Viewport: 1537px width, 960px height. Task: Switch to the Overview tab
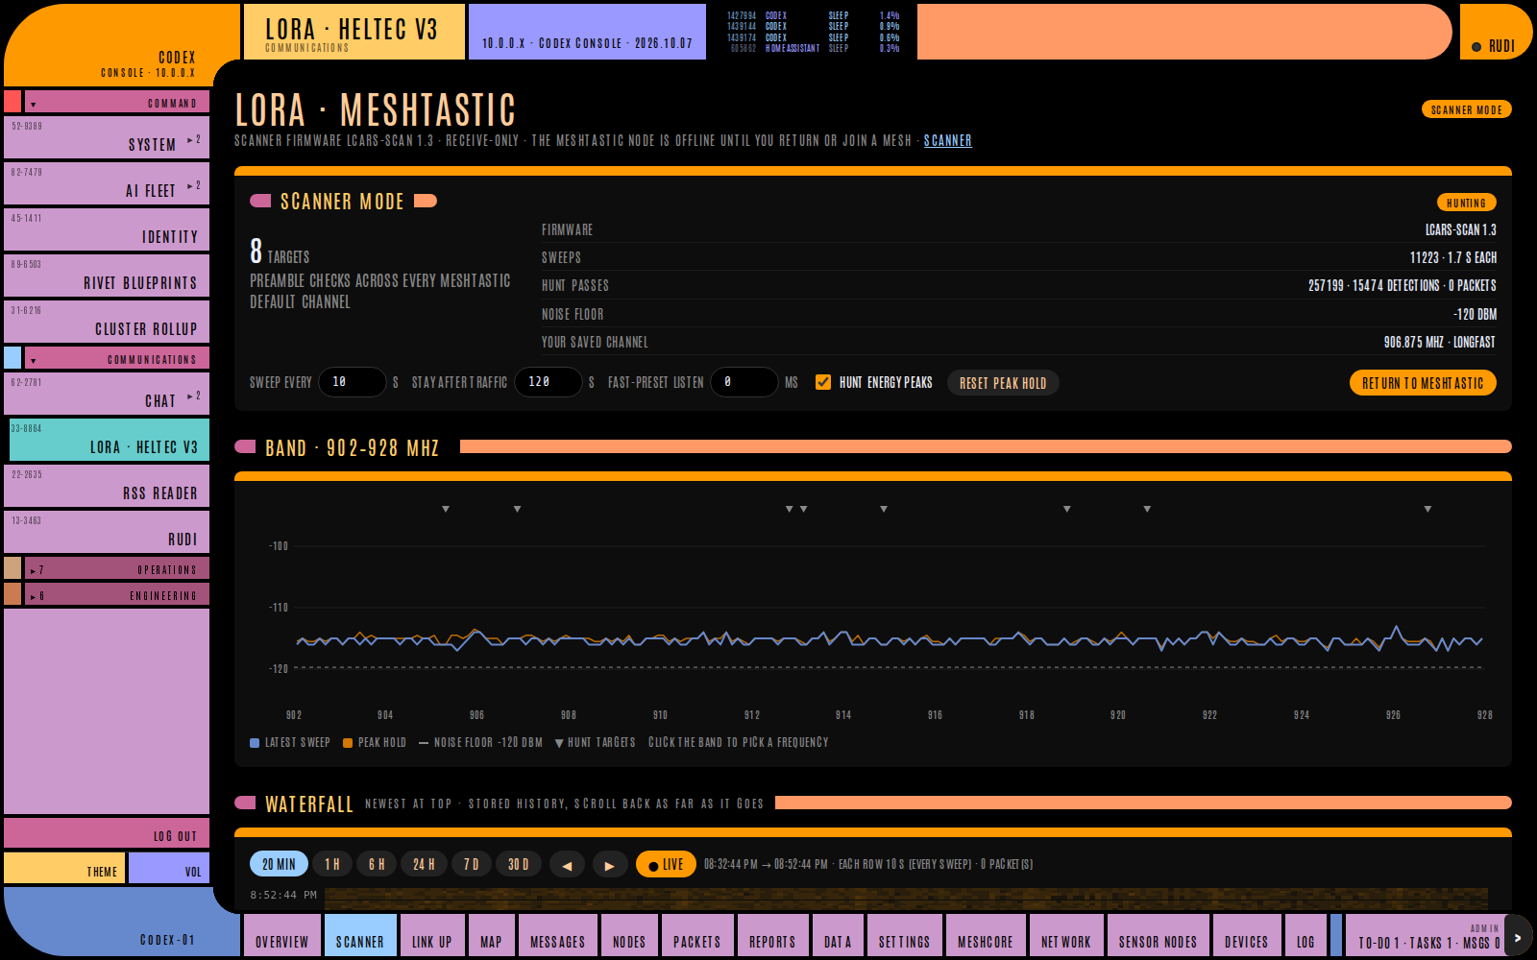click(282, 936)
